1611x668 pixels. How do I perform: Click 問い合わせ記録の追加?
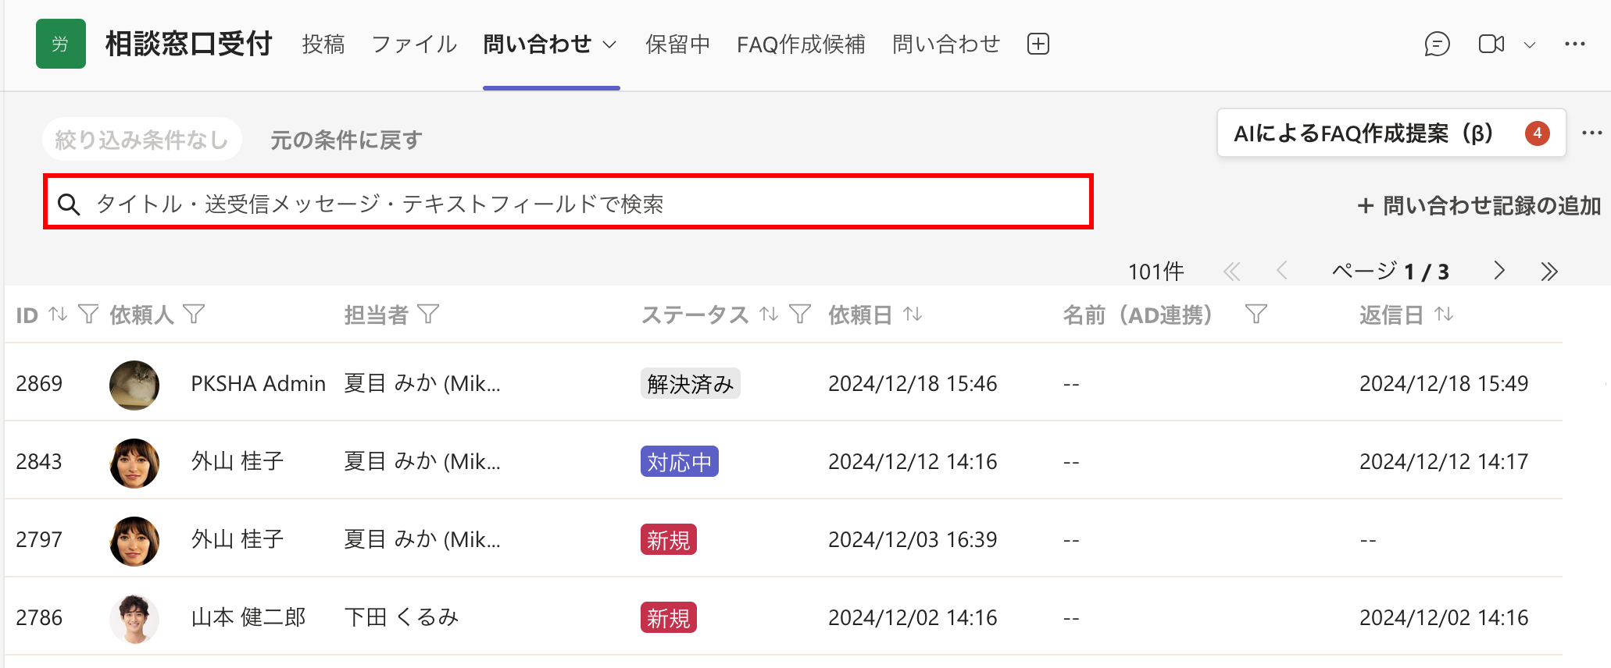pos(1479,205)
